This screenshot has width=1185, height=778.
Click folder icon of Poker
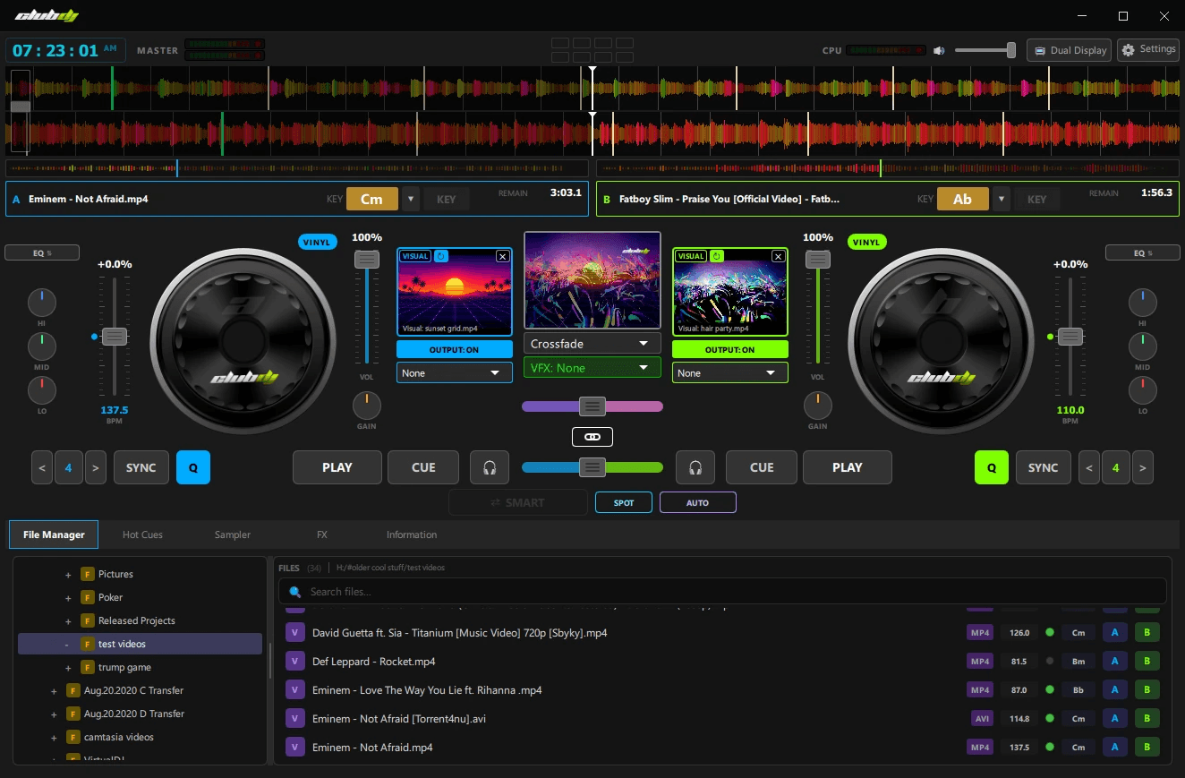[88, 597]
